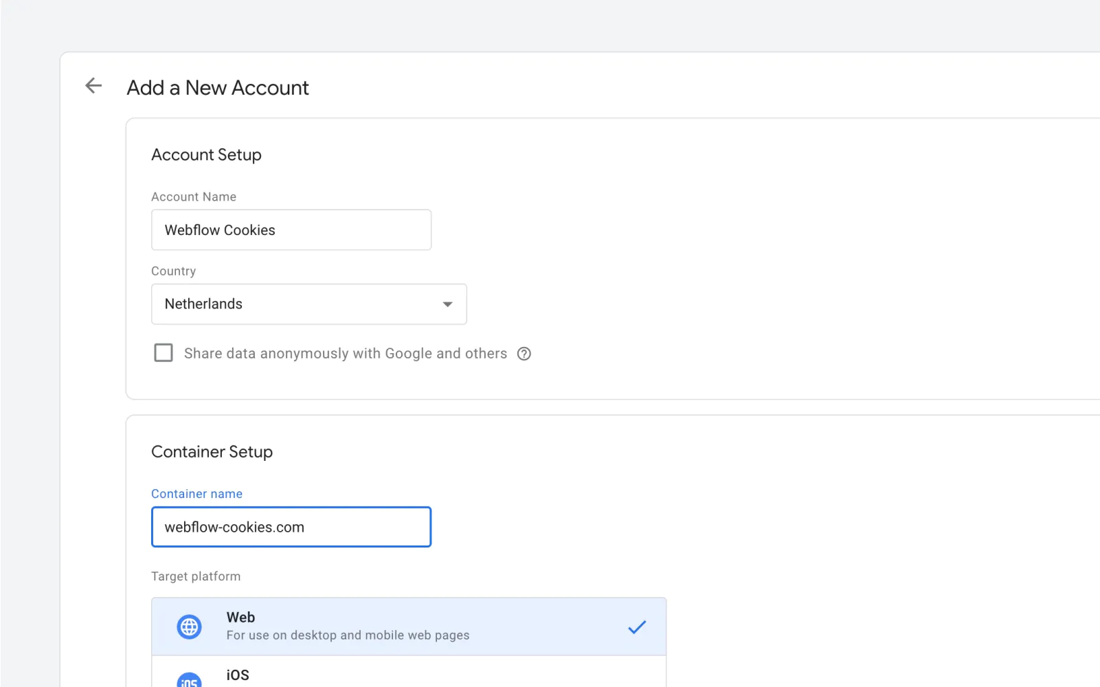Click the Add a New Account heading
Image resolution: width=1100 pixels, height=687 pixels.
tap(218, 88)
